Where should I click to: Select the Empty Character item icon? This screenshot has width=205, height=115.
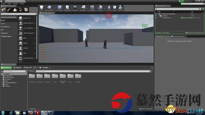coord(20,23)
